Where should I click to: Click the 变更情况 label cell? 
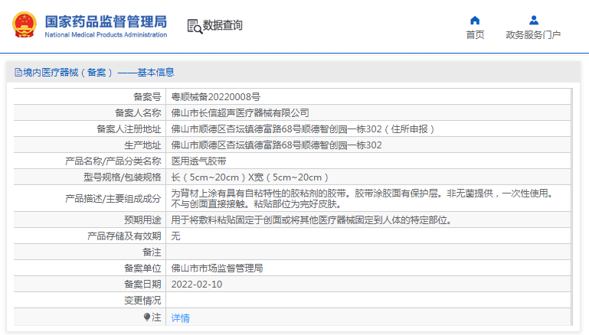pyautogui.click(x=90, y=301)
